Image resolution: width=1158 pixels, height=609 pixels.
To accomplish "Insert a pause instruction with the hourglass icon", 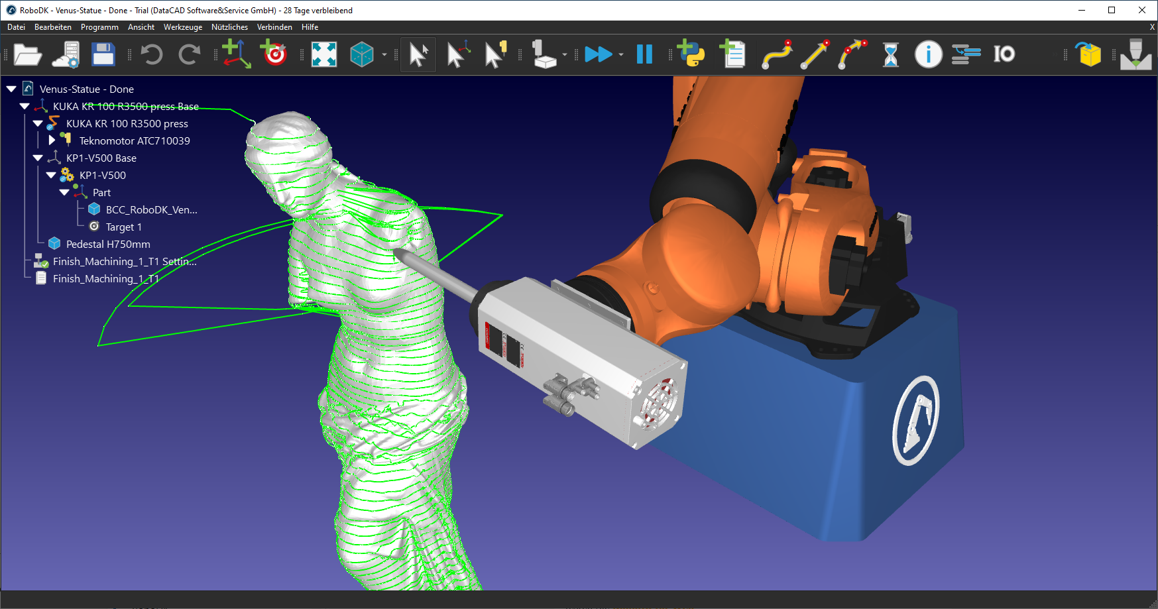I will pyautogui.click(x=890, y=54).
